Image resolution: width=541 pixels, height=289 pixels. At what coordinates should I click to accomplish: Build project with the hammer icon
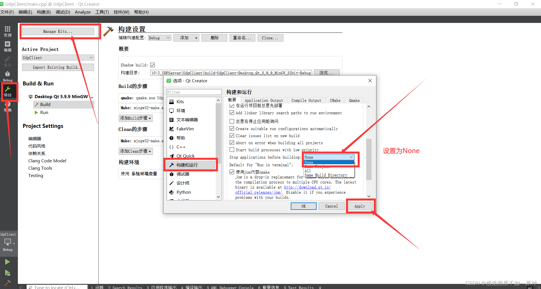pyautogui.click(x=7, y=283)
